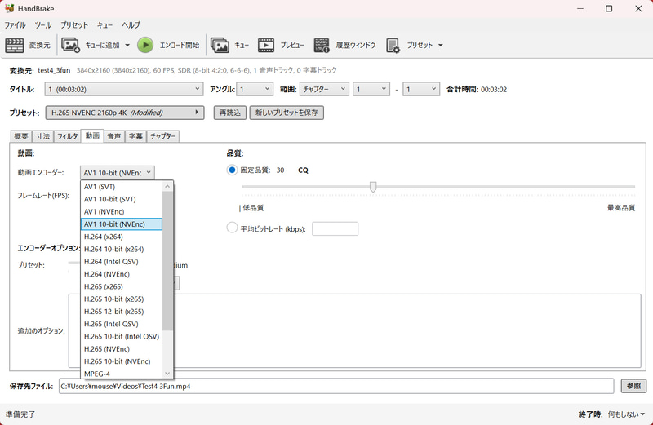The height and width of the screenshot is (425, 653).
Task: Open the 終了時 何もしない dropdown
Action: coord(626,414)
